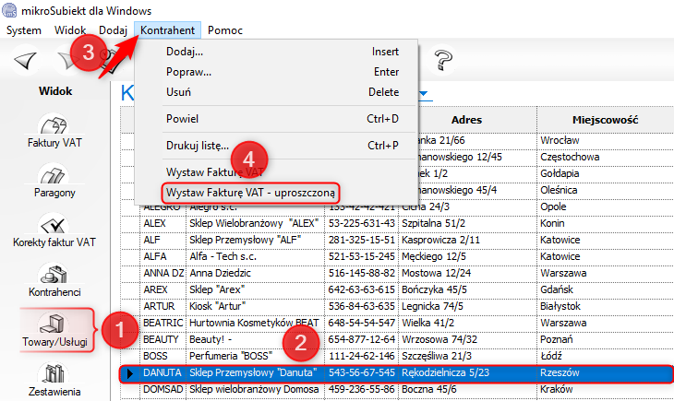Click address Wielka 41/2
Screen dimensions: 674x401
[x=467, y=323]
